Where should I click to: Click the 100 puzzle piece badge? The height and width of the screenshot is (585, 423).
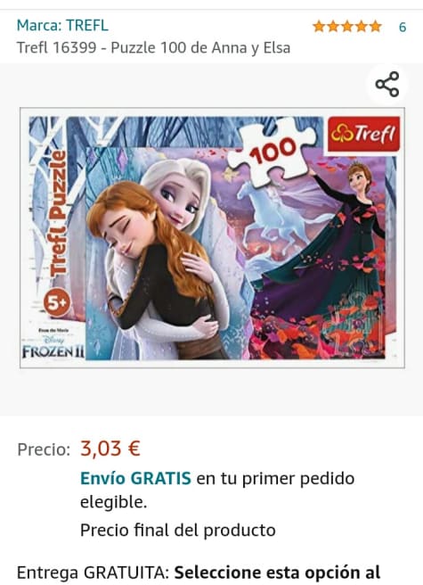tap(273, 150)
